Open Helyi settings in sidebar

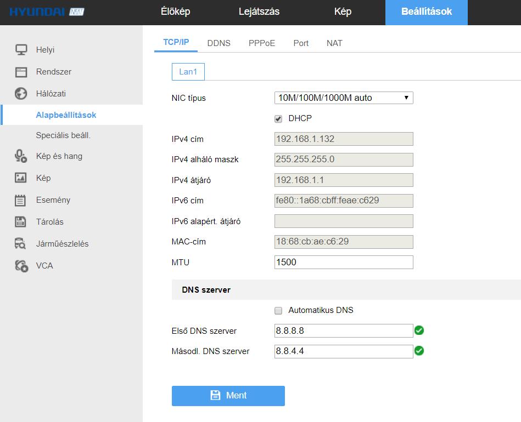coord(45,50)
